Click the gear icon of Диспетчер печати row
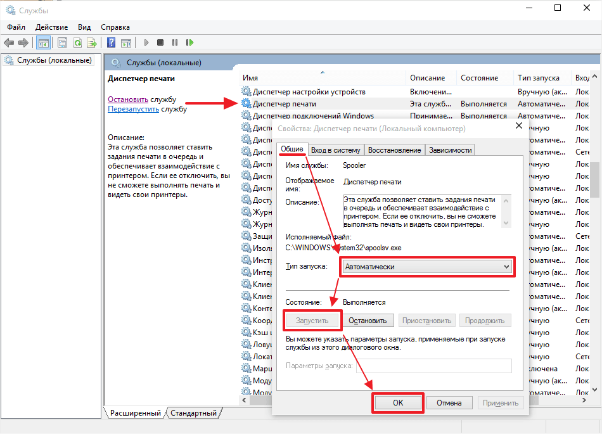Viewport: 602px width, 434px height. coord(246,103)
